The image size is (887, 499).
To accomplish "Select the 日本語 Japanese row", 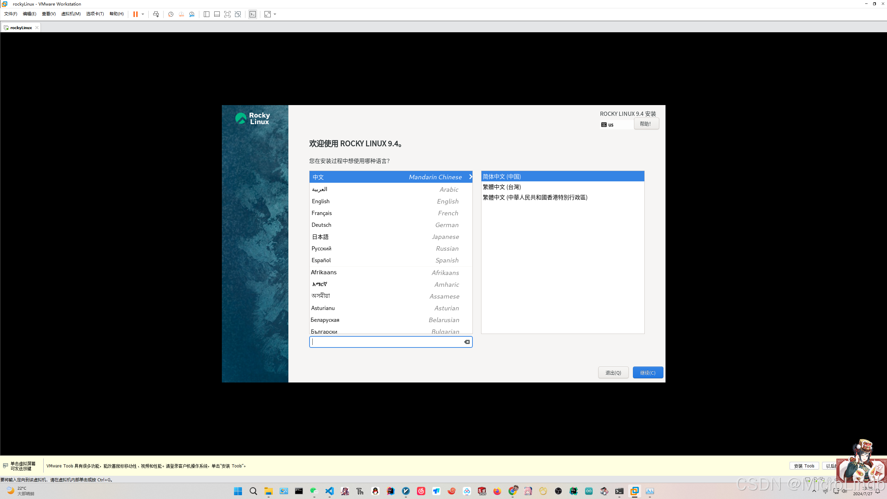I will pyautogui.click(x=391, y=236).
